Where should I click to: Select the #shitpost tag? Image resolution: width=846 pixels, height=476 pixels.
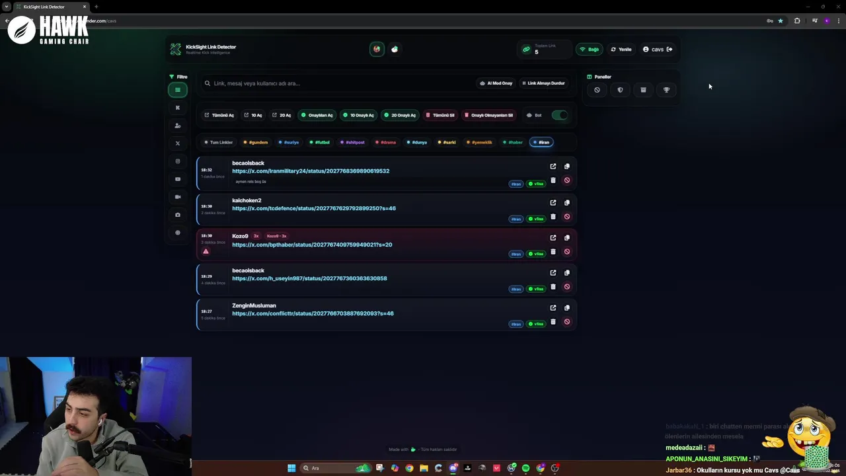coord(353,142)
